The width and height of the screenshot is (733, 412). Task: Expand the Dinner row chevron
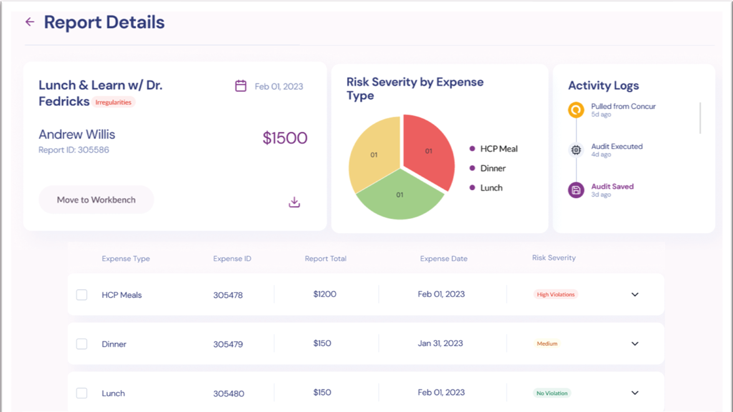635,344
